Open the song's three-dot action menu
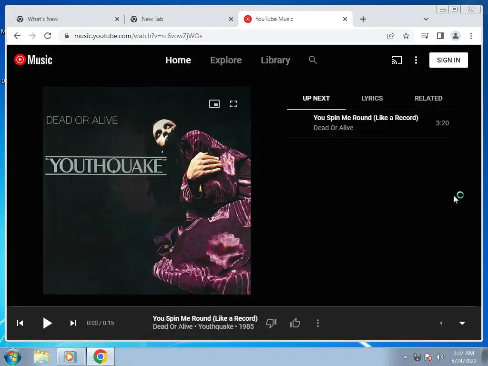 [318, 323]
